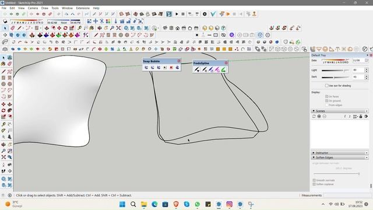Click the FredoSpline green edit spline icon

click(x=223, y=69)
